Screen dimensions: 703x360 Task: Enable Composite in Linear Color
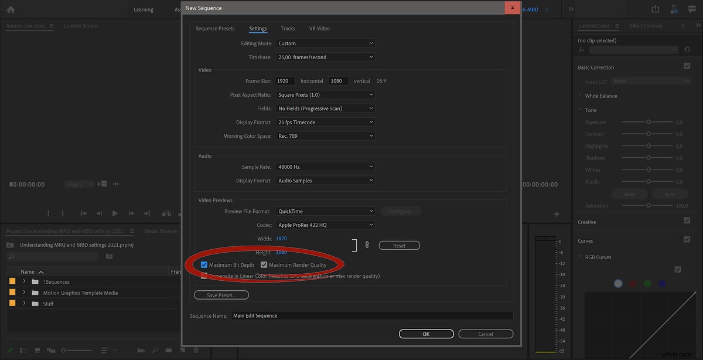pyautogui.click(x=204, y=276)
